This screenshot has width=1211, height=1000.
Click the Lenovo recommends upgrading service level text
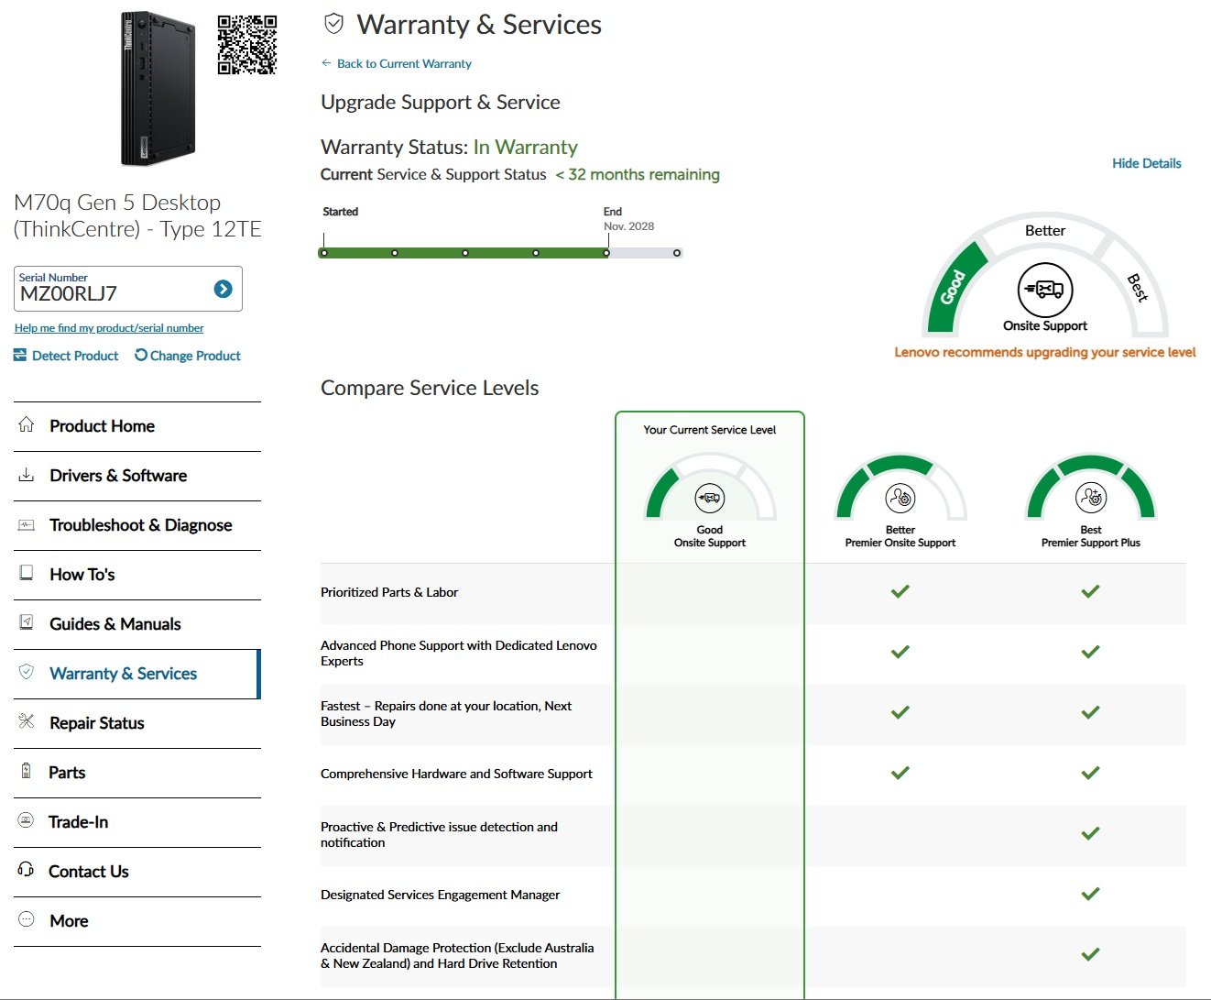(1045, 352)
